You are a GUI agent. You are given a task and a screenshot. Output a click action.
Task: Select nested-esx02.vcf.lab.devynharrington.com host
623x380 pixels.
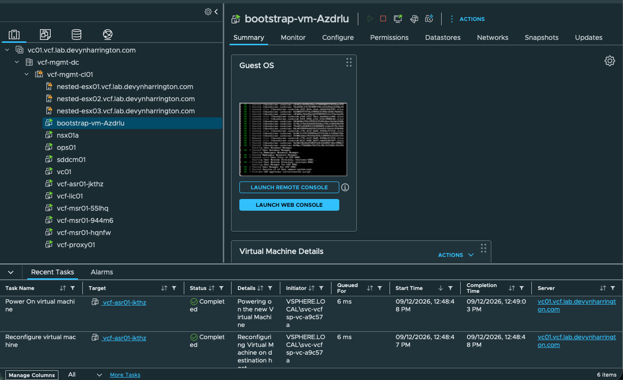(125, 99)
